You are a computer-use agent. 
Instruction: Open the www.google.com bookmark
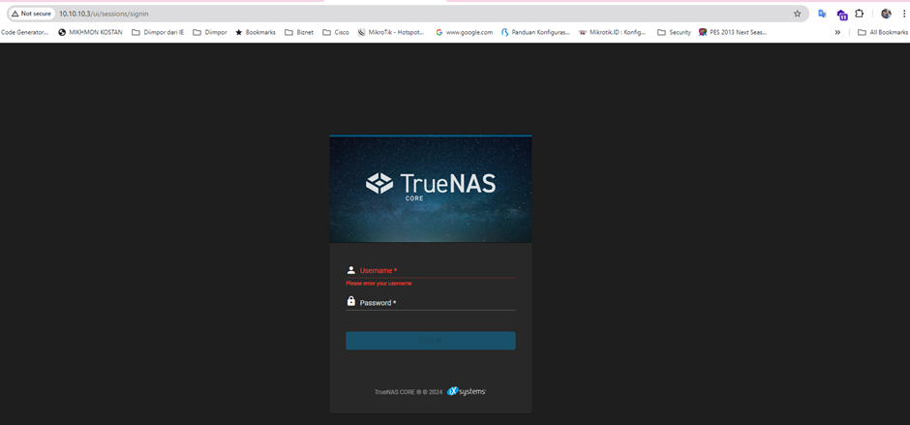pyautogui.click(x=464, y=32)
